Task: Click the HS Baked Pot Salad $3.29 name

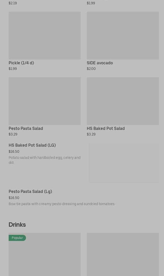Action: (x=106, y=128)
